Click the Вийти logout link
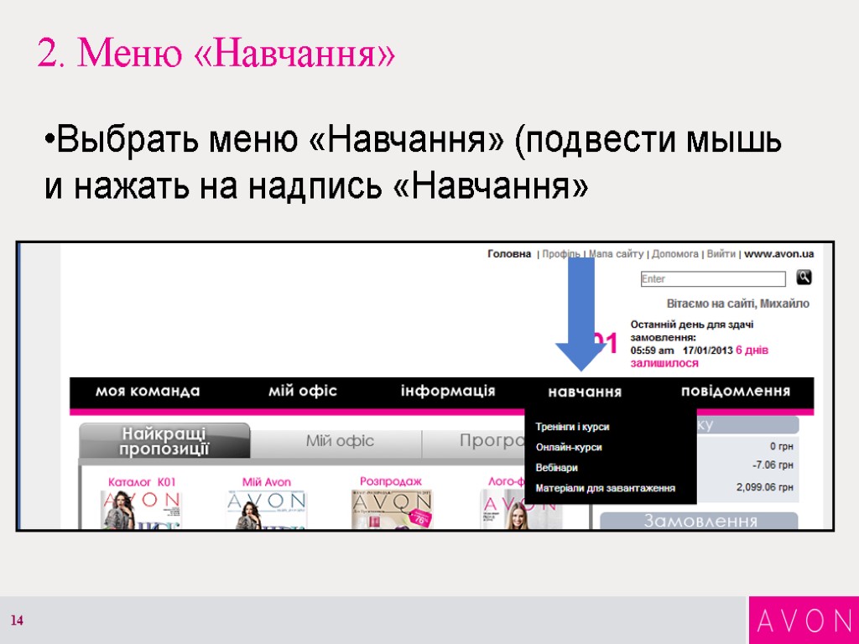859x644 pixels. click(721, 254)
